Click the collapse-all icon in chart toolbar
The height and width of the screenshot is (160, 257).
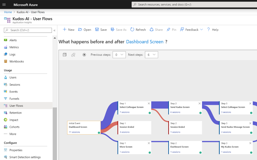[65, 55]
